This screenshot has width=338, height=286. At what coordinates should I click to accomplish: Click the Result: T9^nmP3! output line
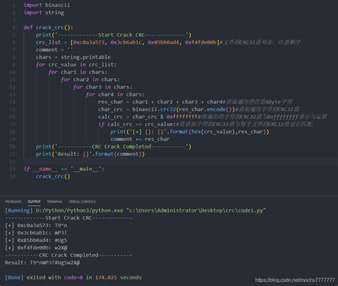point(42,262)
